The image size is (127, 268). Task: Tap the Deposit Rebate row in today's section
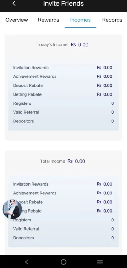63,86
